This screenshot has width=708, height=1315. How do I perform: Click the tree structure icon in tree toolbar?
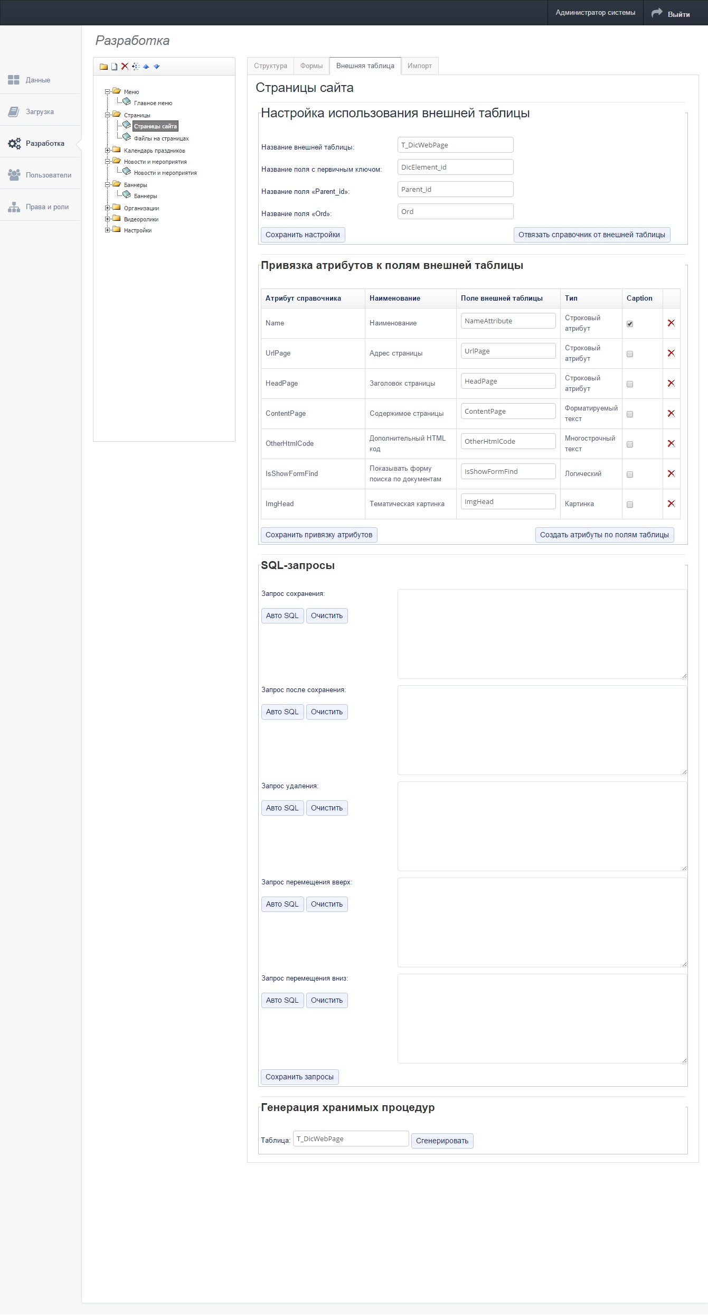pyautogui.click(x=136, y=67)
